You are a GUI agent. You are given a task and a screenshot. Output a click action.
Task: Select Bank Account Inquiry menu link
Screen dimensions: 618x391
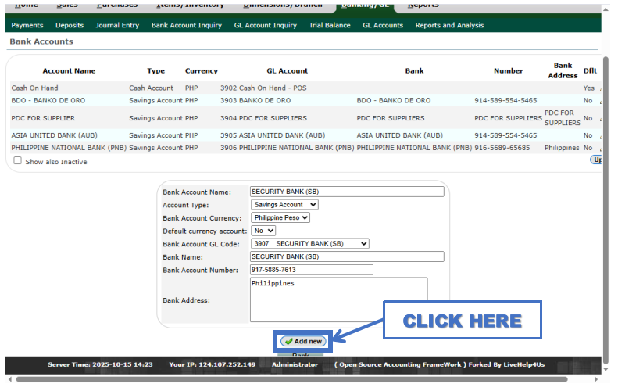click(186, 25)
